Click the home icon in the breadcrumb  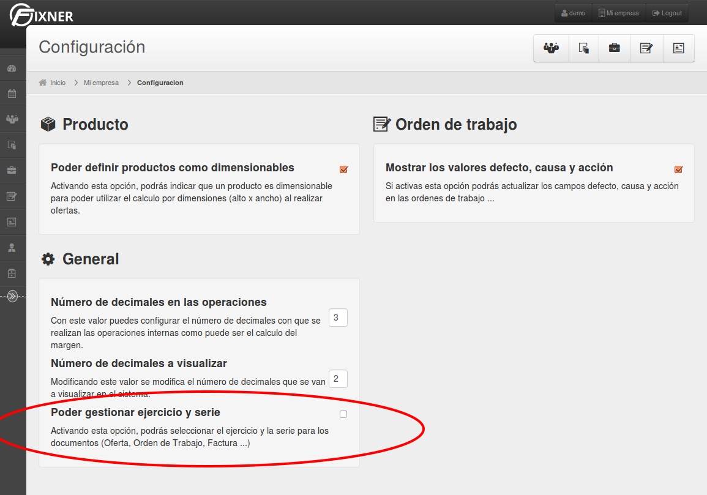point(43,82)
